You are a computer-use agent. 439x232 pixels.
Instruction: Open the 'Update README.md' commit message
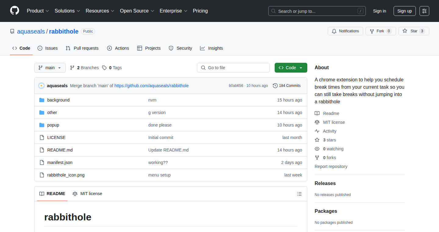click(169, 150)
